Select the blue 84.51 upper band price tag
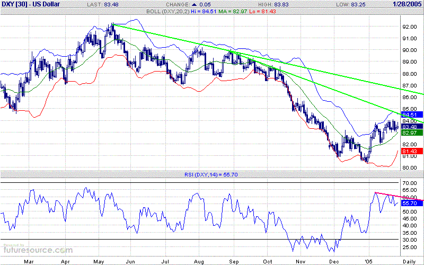This screenshot has height=265, width=424. coord(409,114)
